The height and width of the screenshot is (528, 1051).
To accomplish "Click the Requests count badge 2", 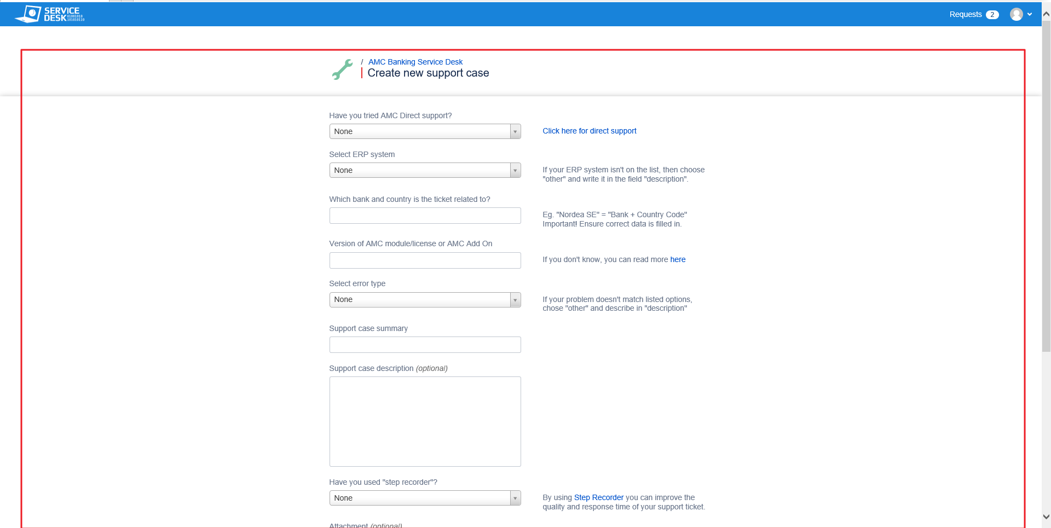I will coord(992,15).
